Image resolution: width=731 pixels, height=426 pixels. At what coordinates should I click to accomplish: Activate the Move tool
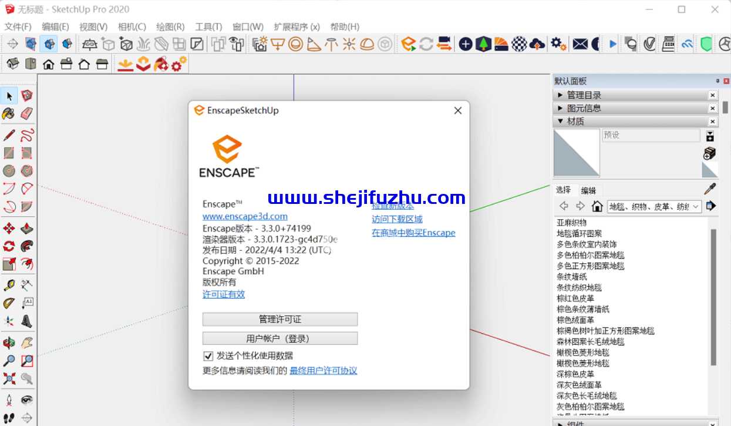pyautogui.click(x=9, y=229)
